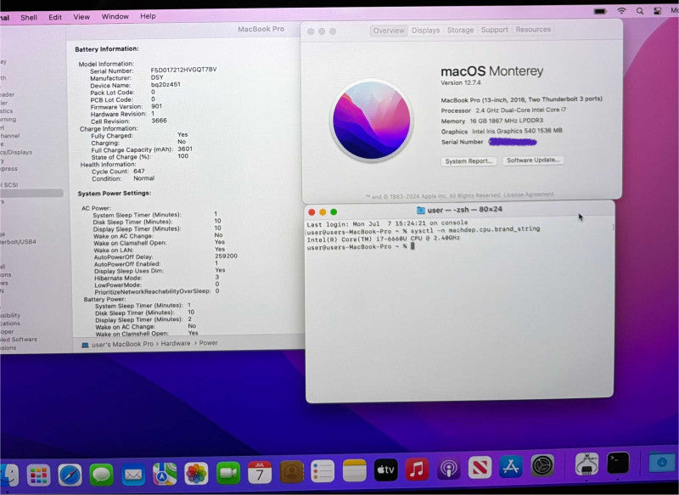
Task: Click System Information chip icon in Dock
Action: tap(586, 464)
